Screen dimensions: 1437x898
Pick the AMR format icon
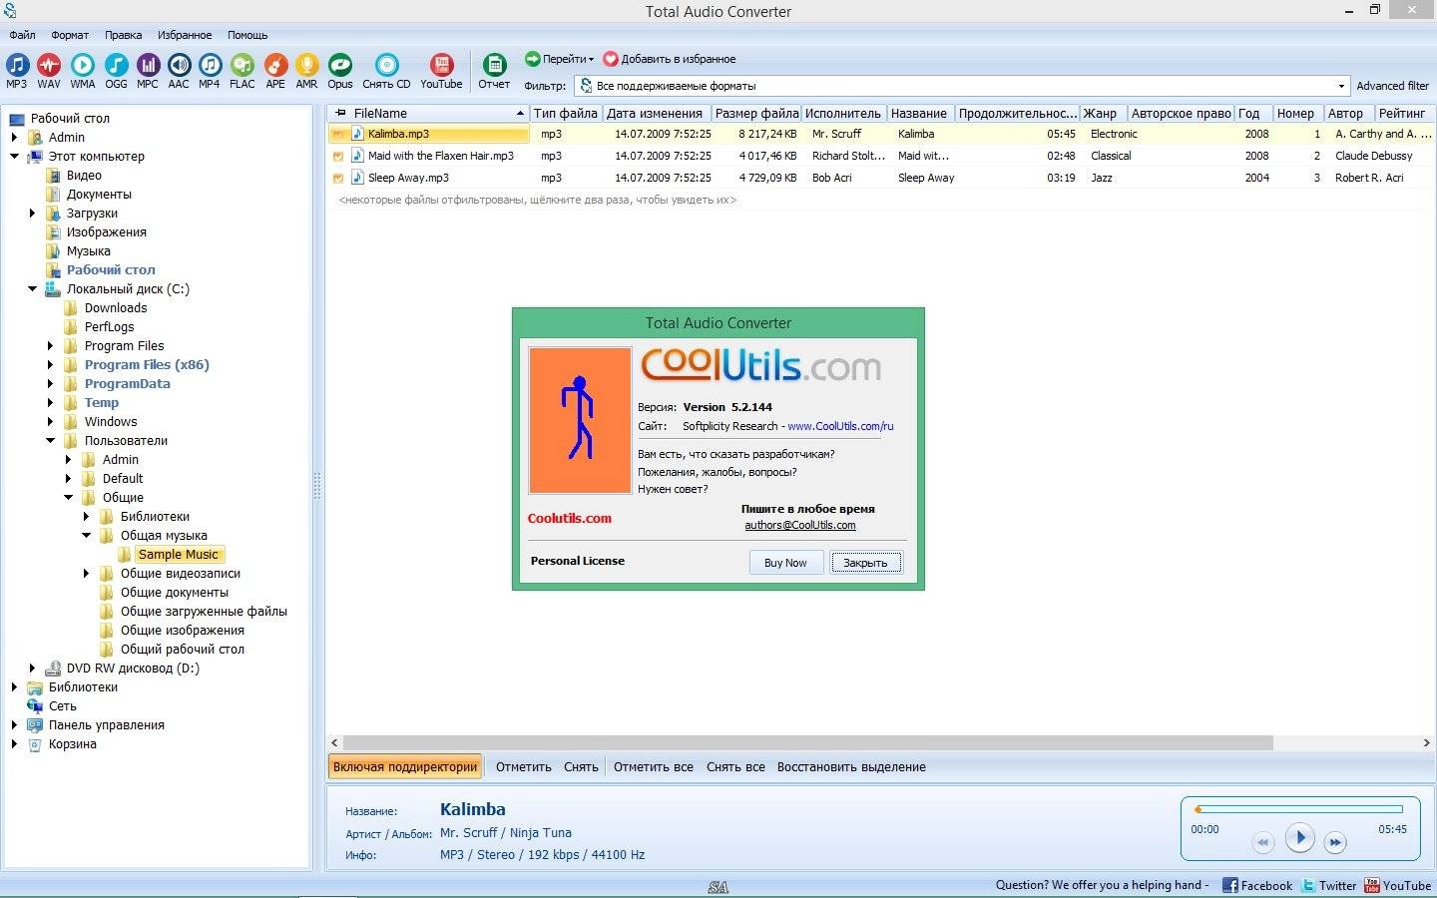[306, 71]
